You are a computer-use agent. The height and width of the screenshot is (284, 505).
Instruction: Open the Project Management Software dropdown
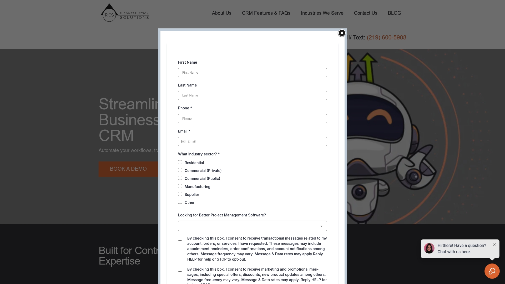(x=252, y=226)
